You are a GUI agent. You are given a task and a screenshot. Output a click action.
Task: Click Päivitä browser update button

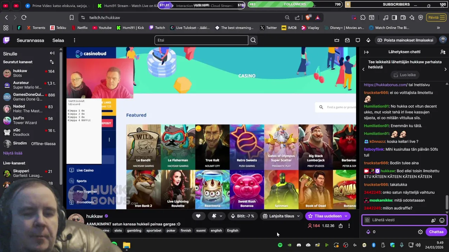(436, 17)
